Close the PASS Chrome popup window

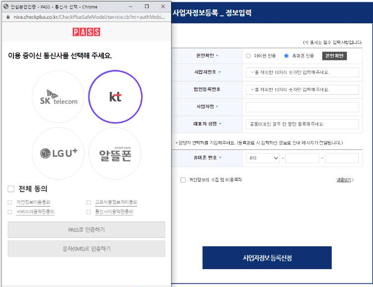click(x=163, y=6)
